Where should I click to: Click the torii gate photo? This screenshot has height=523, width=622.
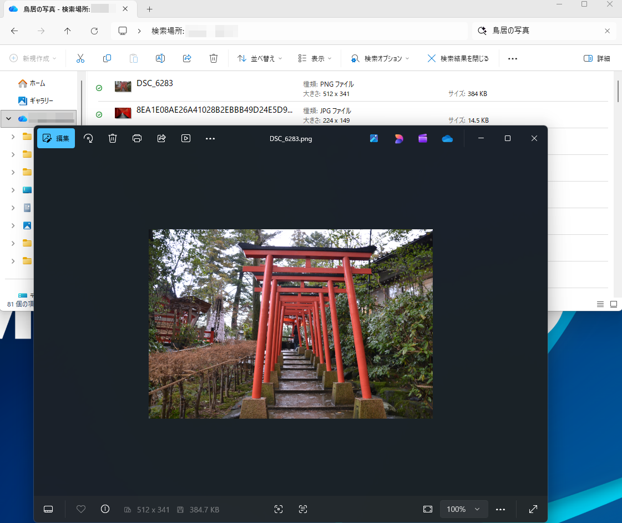[x=291, y=324]
